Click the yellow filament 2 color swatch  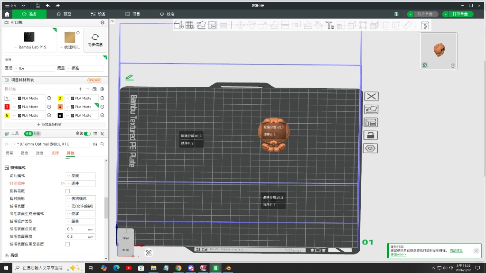pyautogui.click(x=60, y=99)
